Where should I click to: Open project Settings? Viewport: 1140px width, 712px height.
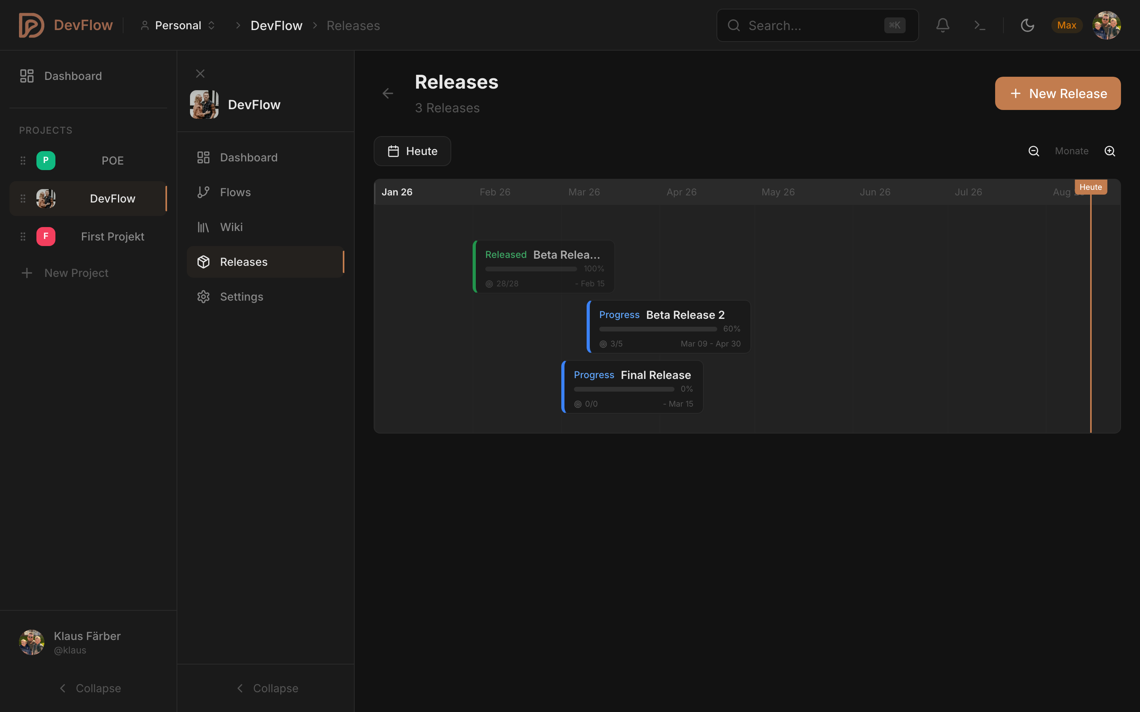(x=265, y=297)
